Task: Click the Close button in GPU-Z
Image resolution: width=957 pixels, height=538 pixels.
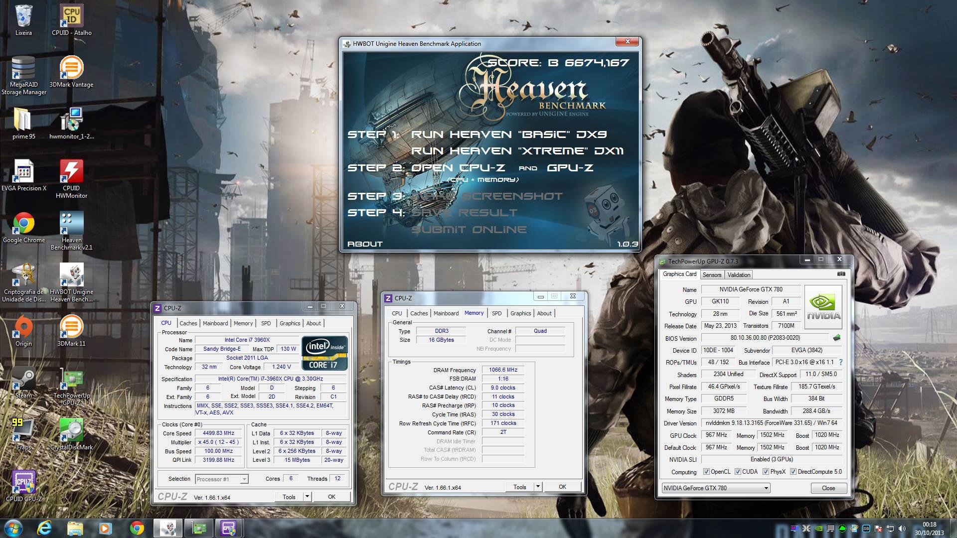Action: (x=828, y=488)
